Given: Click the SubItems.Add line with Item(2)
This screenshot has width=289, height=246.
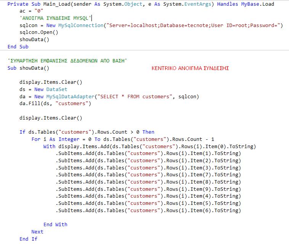Looking at the screenshot, I should pos(148,161).
